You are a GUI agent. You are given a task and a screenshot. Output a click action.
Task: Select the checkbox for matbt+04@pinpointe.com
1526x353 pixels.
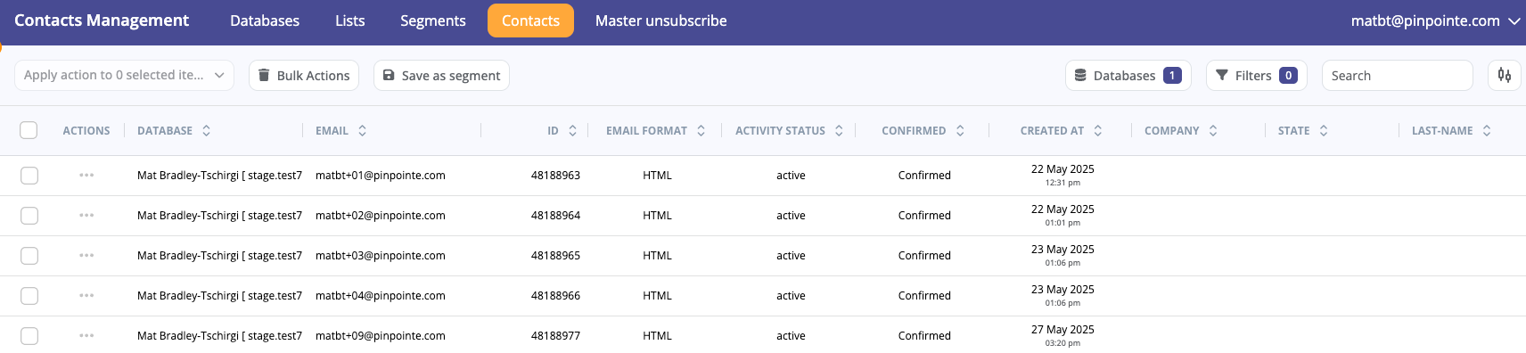[x=29, y=296]
